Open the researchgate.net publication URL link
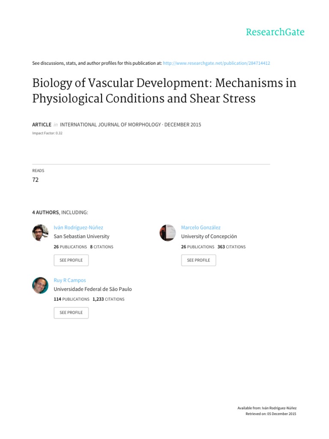This screenshot has height=439, width=329. [216, 63]
